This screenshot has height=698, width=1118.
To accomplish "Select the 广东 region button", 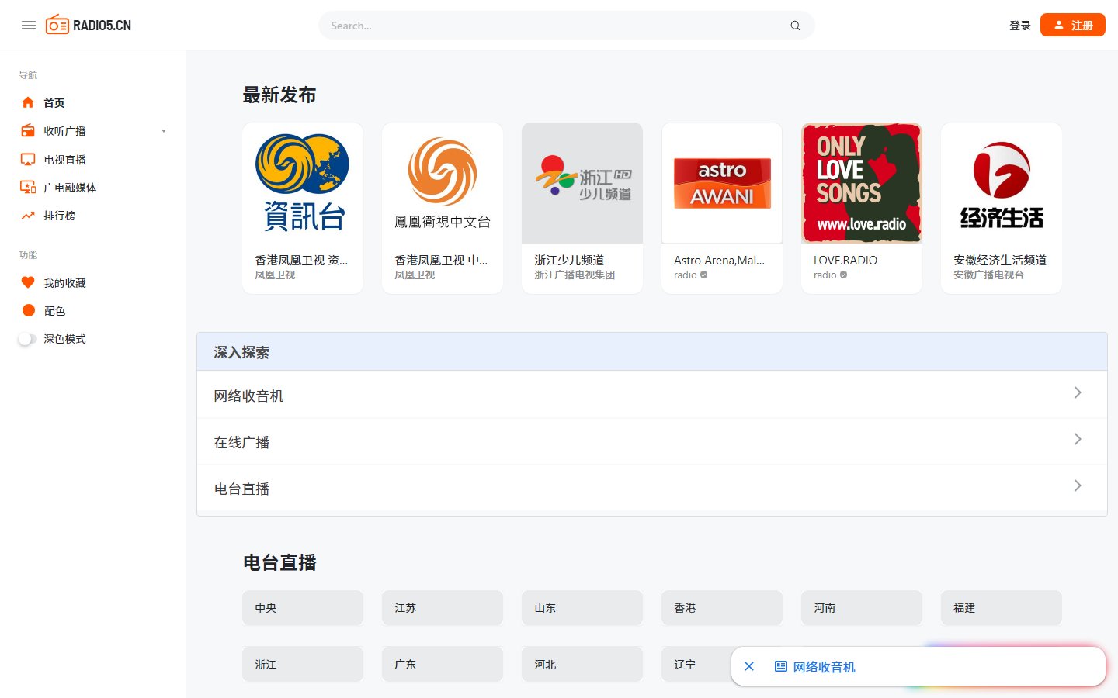I will point(443,665).
